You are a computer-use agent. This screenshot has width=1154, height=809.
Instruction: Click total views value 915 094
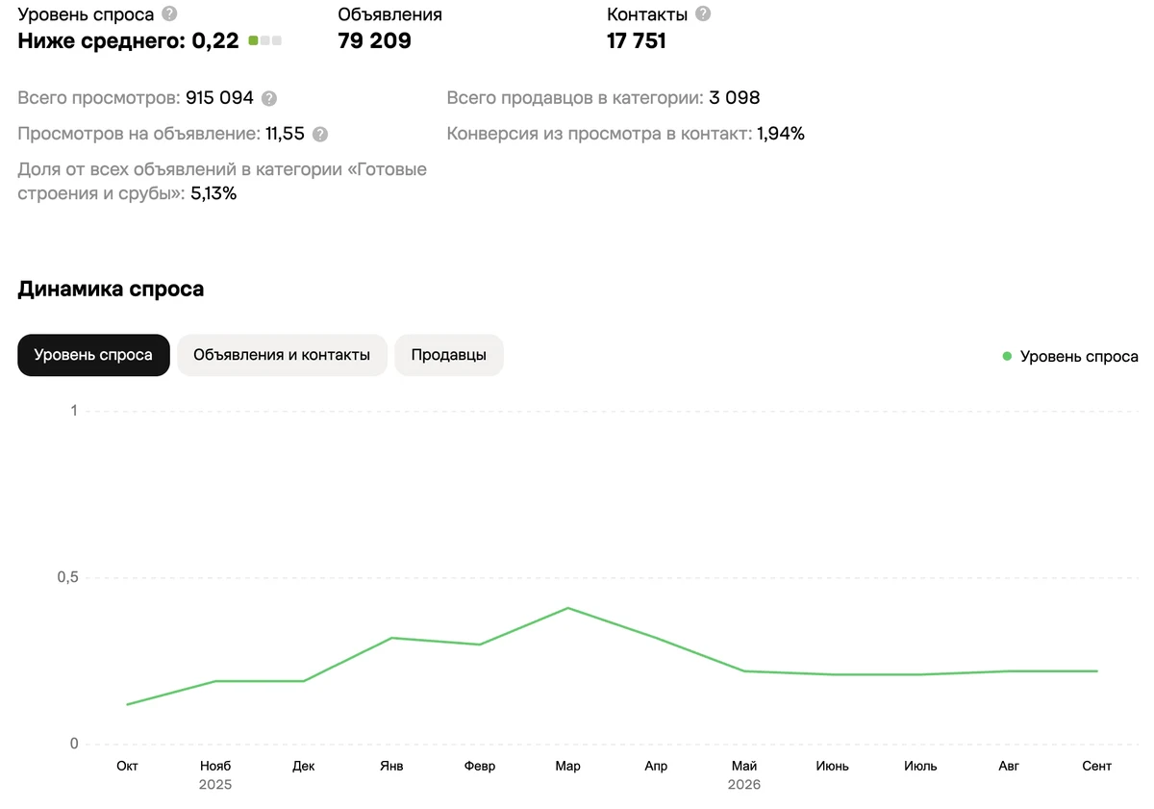[219, 98]
